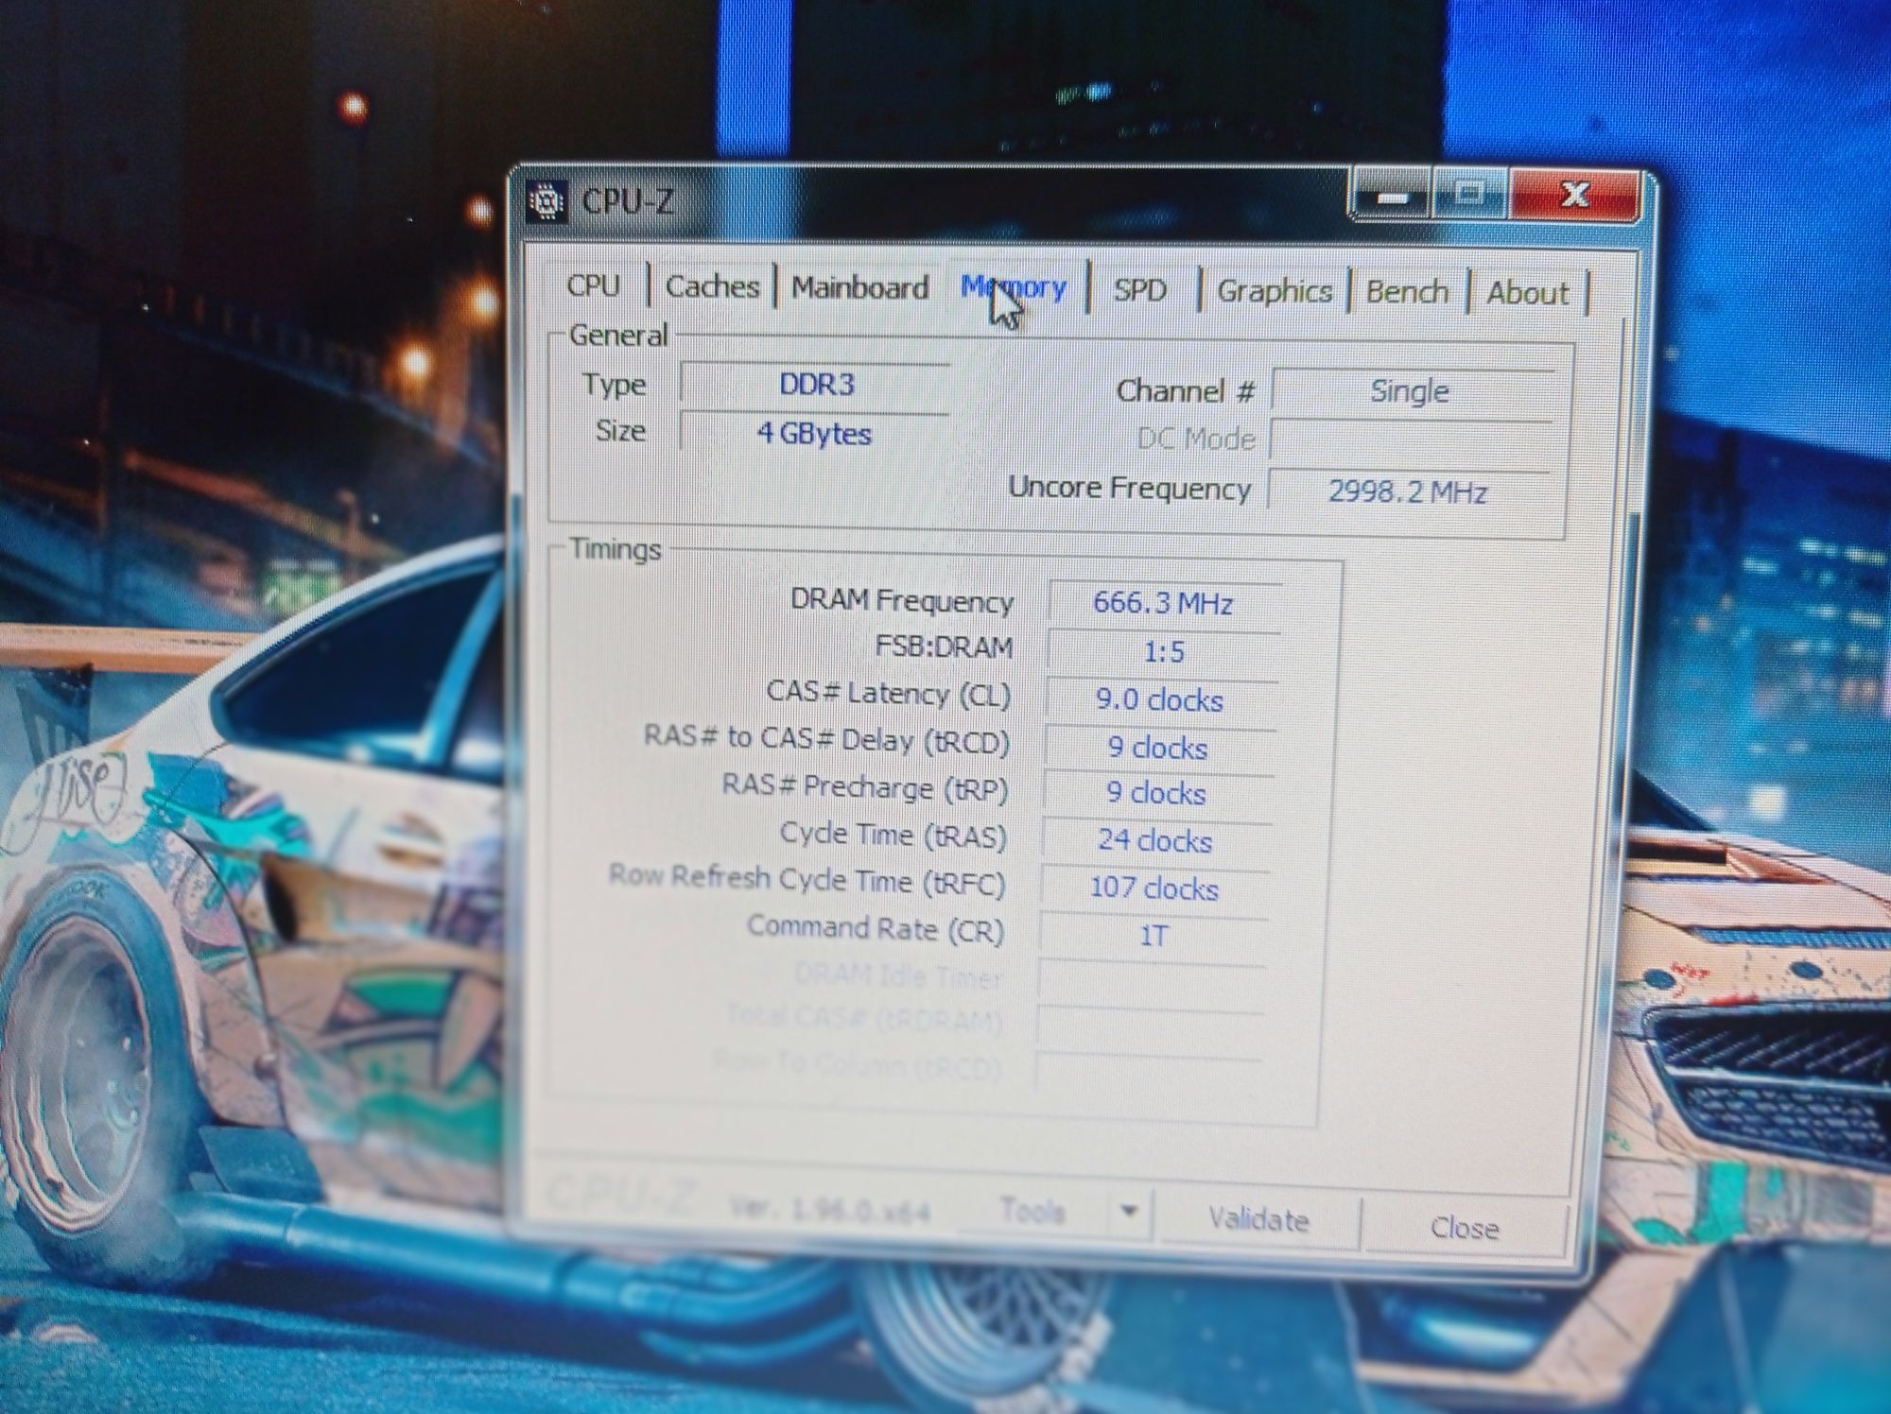Open the CPU tab

pyautogui.click(x=593, y=285)
